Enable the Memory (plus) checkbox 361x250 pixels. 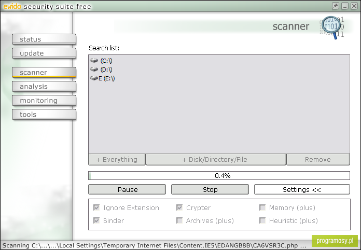click(262, 207)
